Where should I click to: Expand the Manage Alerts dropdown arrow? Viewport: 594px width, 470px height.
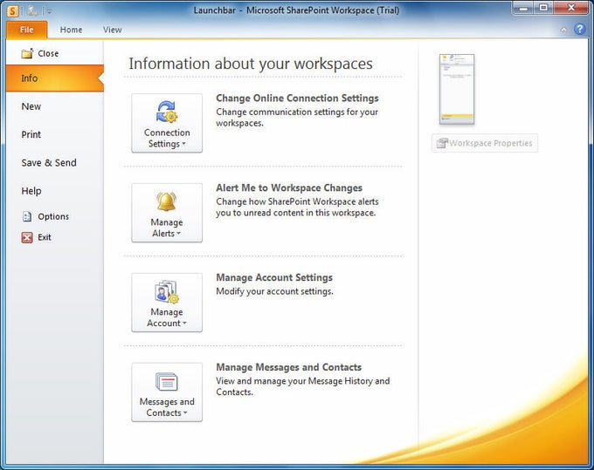tap(178, 234)
